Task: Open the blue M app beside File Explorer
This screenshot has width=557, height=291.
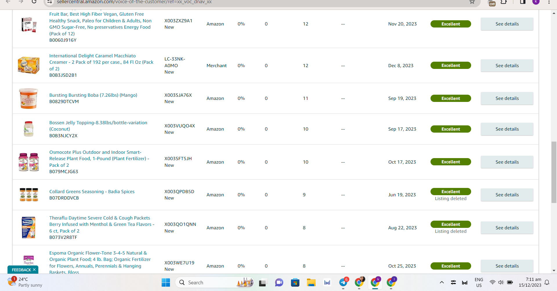Action: coord(327,282)
